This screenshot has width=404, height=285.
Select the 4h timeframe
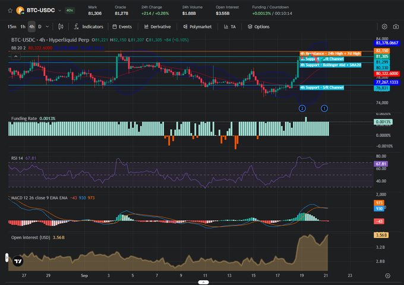point(31,27)
